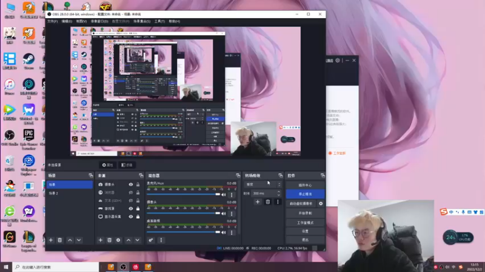
Task: Move the scene down in the Scenes panel
Action: pyautogui.click(x=79, y=240)
